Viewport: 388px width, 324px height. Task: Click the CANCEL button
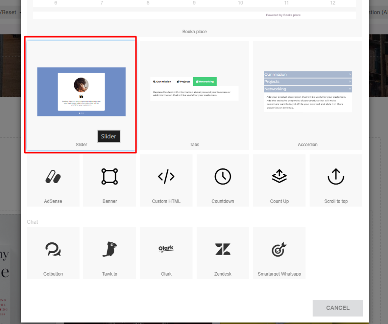tap(338, 308)
